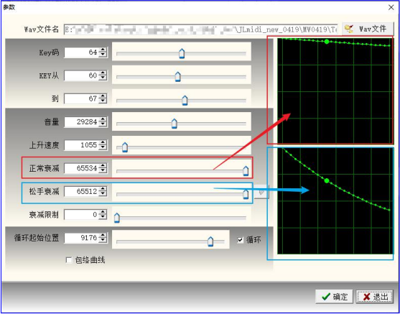Click the 音量 slider thumb

(x=175, y=124)
